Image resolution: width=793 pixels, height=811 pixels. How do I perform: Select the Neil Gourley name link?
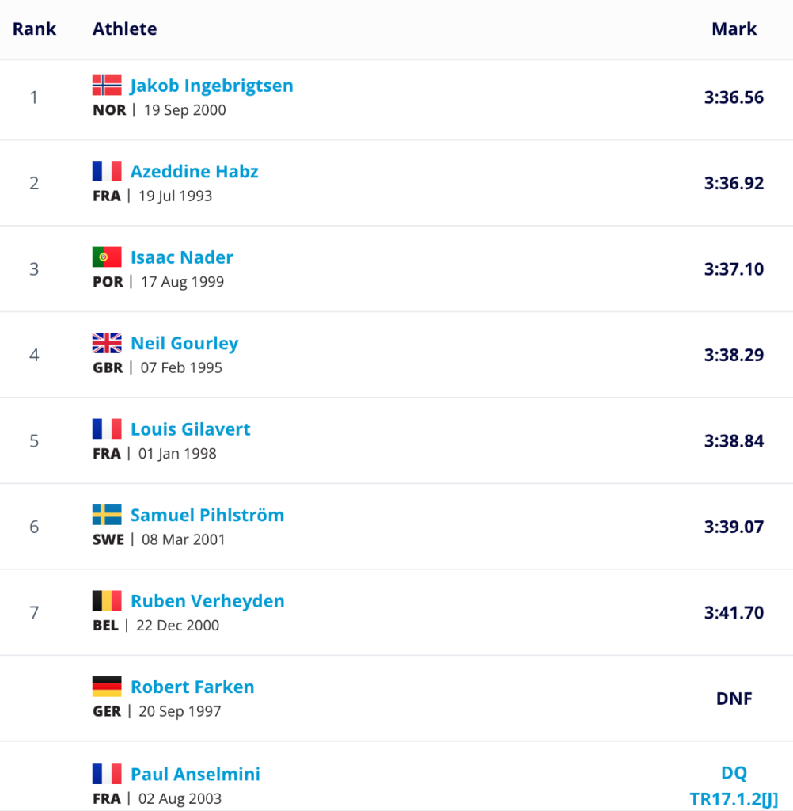pos(184,343)
